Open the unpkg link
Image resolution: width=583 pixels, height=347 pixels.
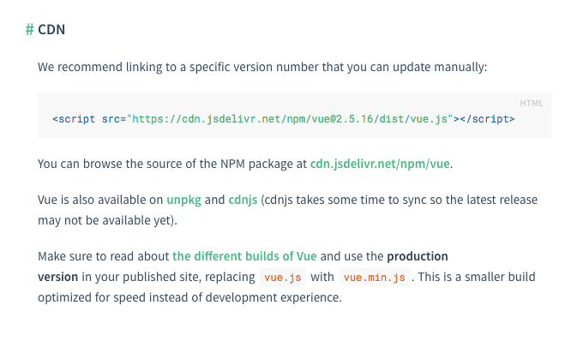(x=182, y=200)
